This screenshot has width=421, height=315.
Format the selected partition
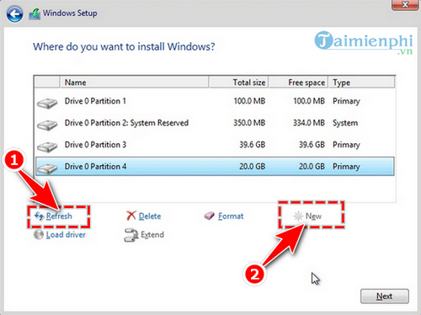pyautogui.click(x=231, y=216)
